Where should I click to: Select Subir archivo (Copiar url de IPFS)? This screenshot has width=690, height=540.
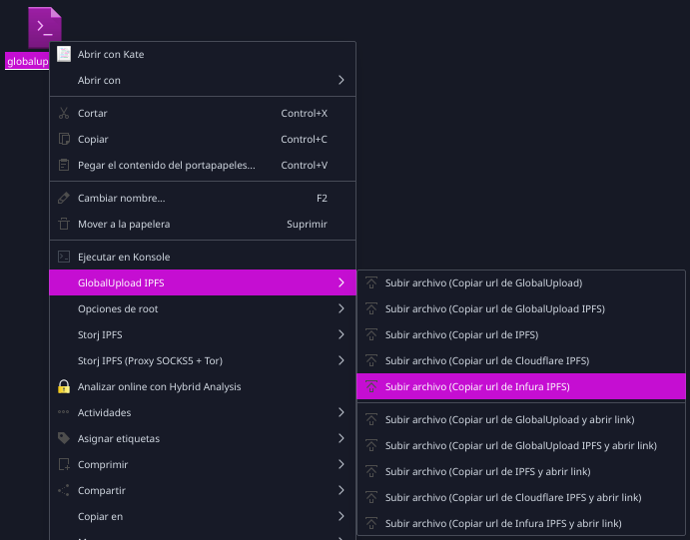(x=521, y=334)
